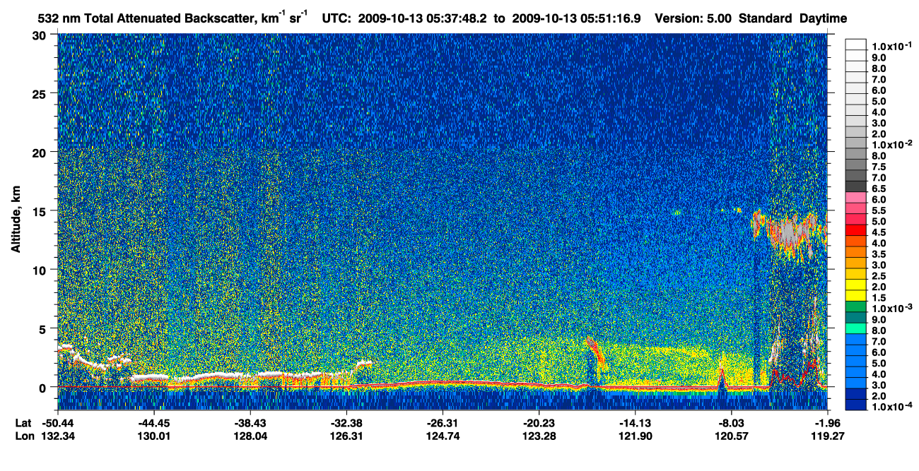Click longitude value "119.27"
Screen dimensions: 919x471
tap(827, 436)
